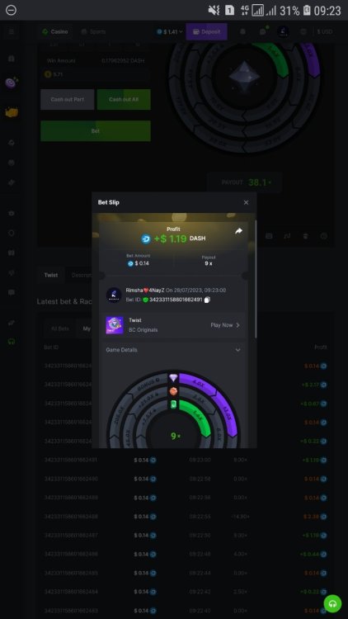Click the DASH coin icon beside profit

tap(146, 239)
